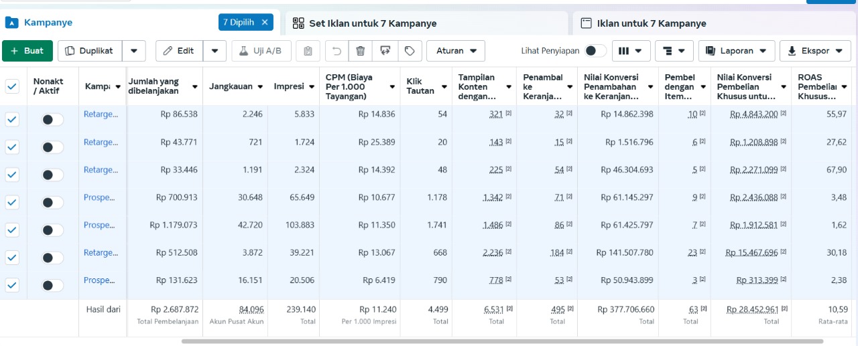The width and height of the screenshot is (858, 346).
Task: Open the columns layout icon dropdown
Action: 630,51
